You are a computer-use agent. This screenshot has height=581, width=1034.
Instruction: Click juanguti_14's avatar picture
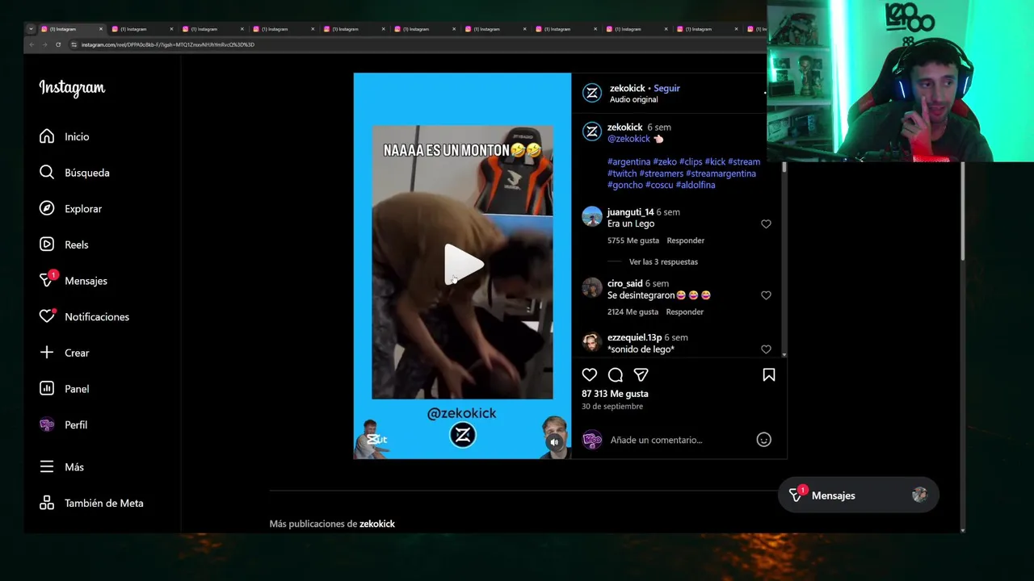(592, 216)
